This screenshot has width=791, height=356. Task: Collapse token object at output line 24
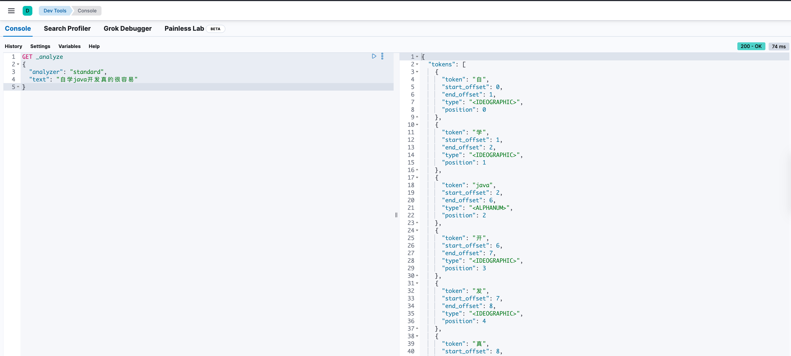(x=417, y=230)
